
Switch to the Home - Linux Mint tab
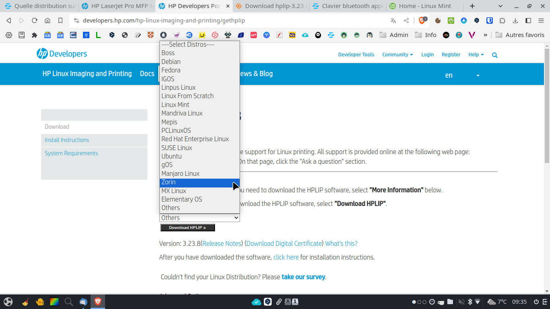(x=424, y=6)
